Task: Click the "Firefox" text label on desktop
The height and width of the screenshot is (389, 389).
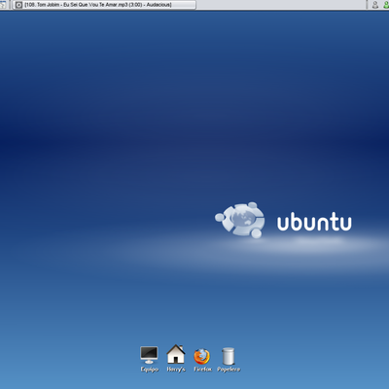Action: [202, 370]
